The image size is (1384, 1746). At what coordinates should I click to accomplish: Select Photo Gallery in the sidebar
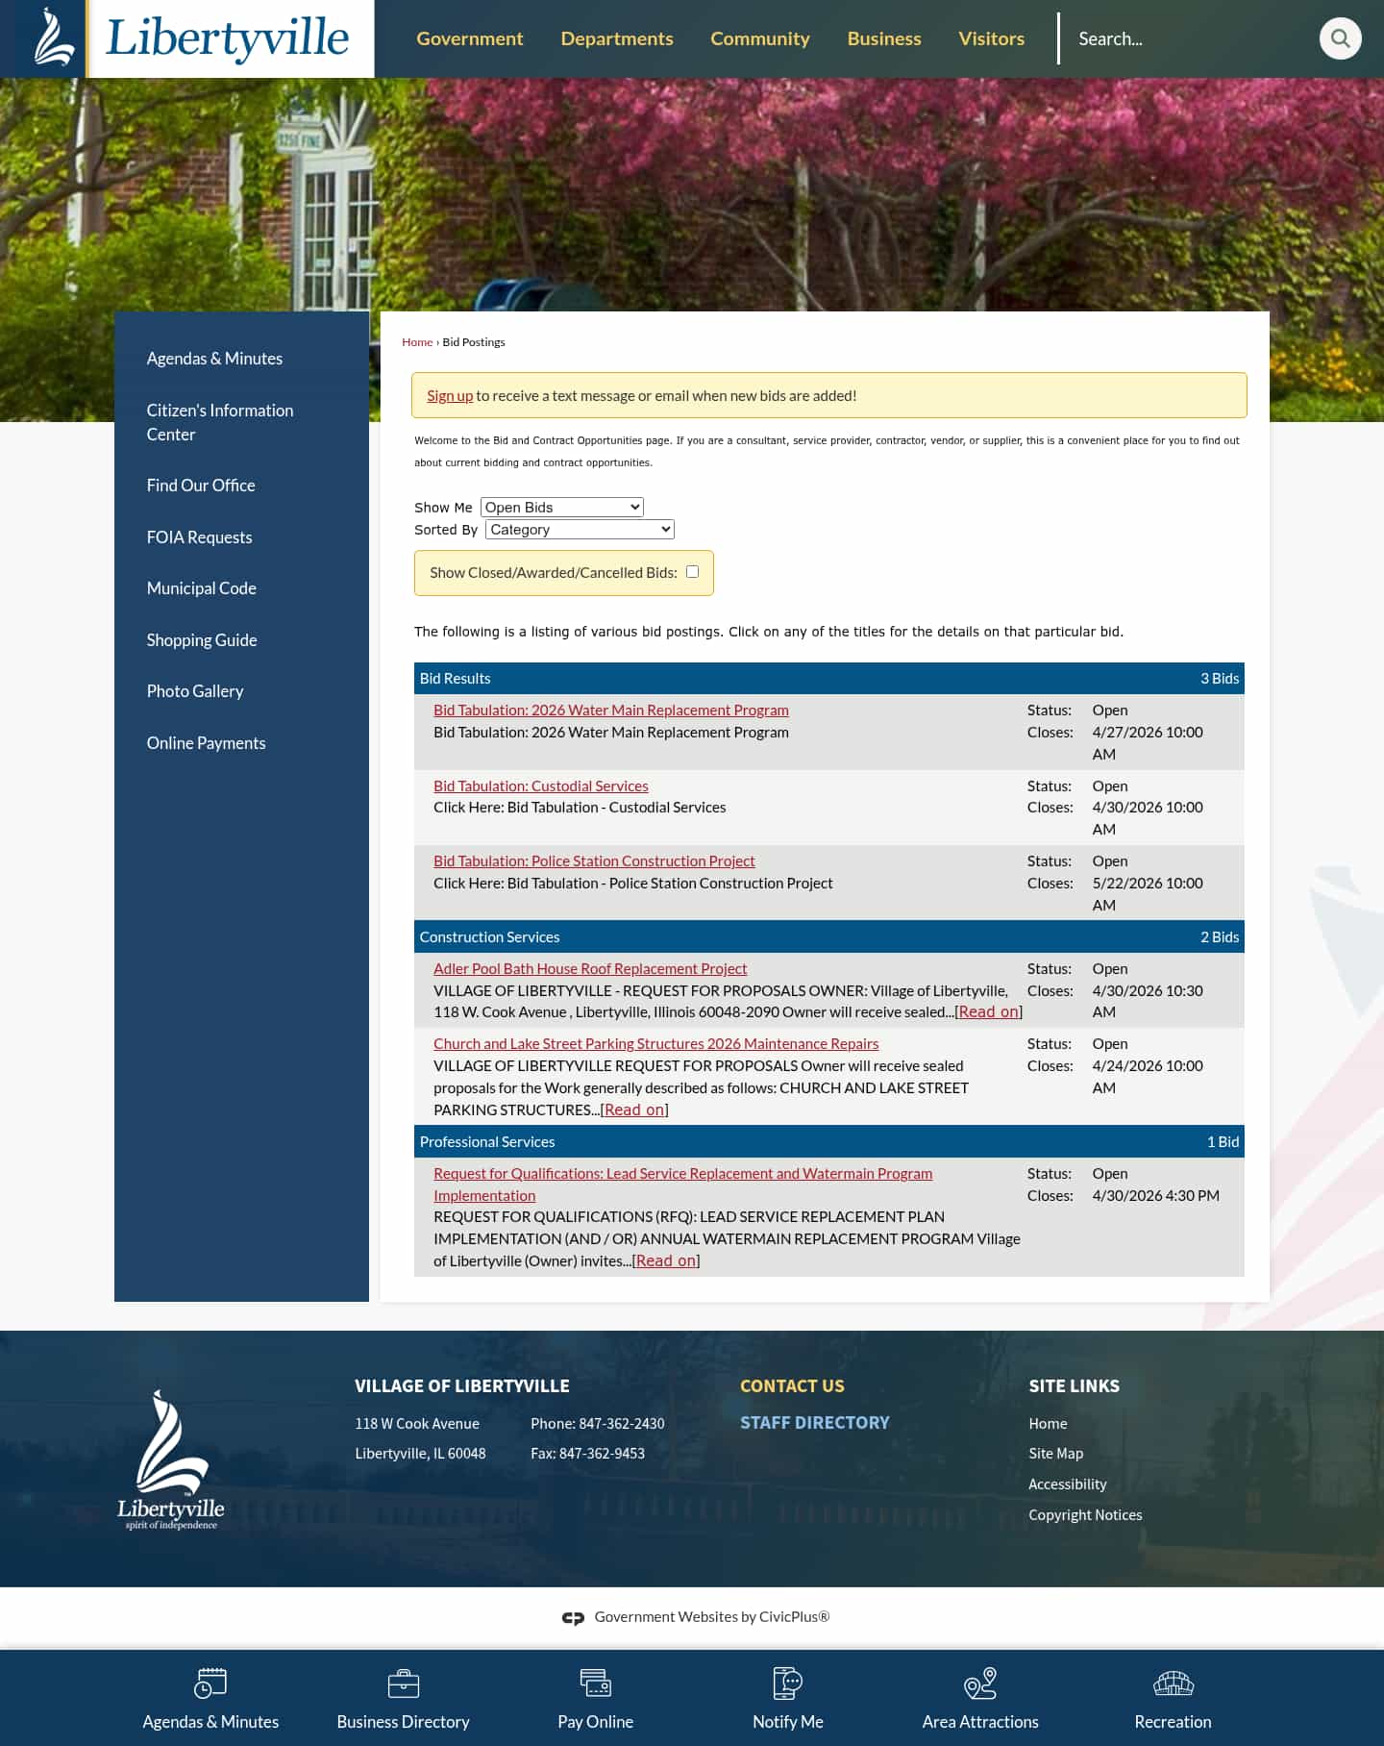point(195,691)
